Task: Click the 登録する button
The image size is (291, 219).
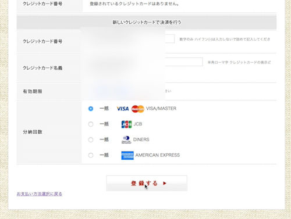Action: pyautogui.click(x=147, y=183)
